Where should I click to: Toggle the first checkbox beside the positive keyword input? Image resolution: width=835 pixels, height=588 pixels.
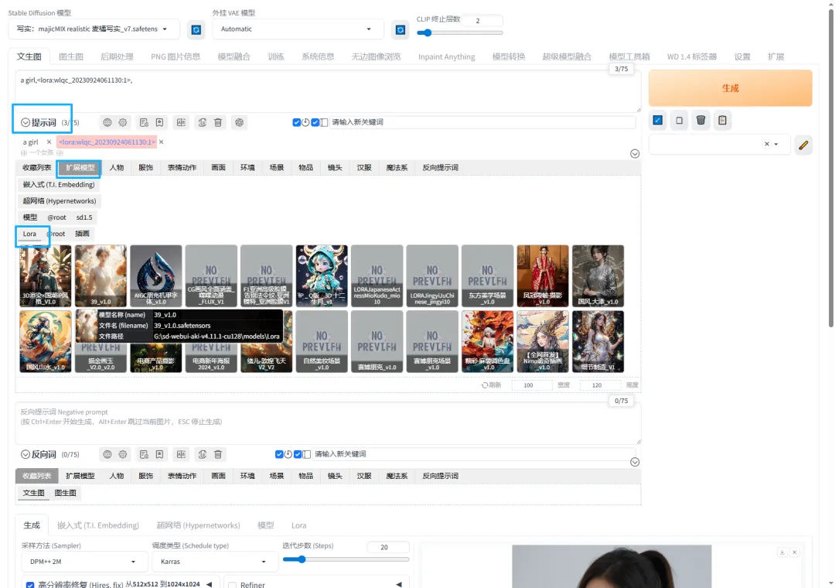[x=297, y=122]
